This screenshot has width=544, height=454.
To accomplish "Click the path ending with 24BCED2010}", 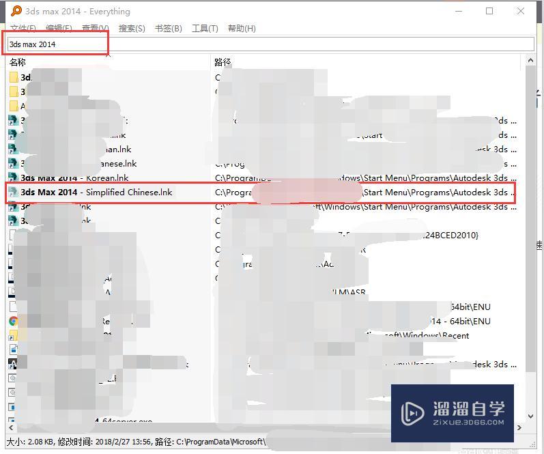I will pyautogui.click(x=347, y=236).
